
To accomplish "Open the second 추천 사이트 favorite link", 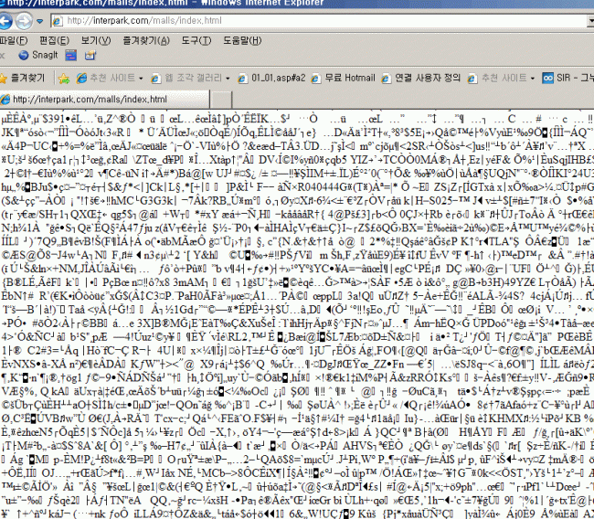I will click(497, 78).
